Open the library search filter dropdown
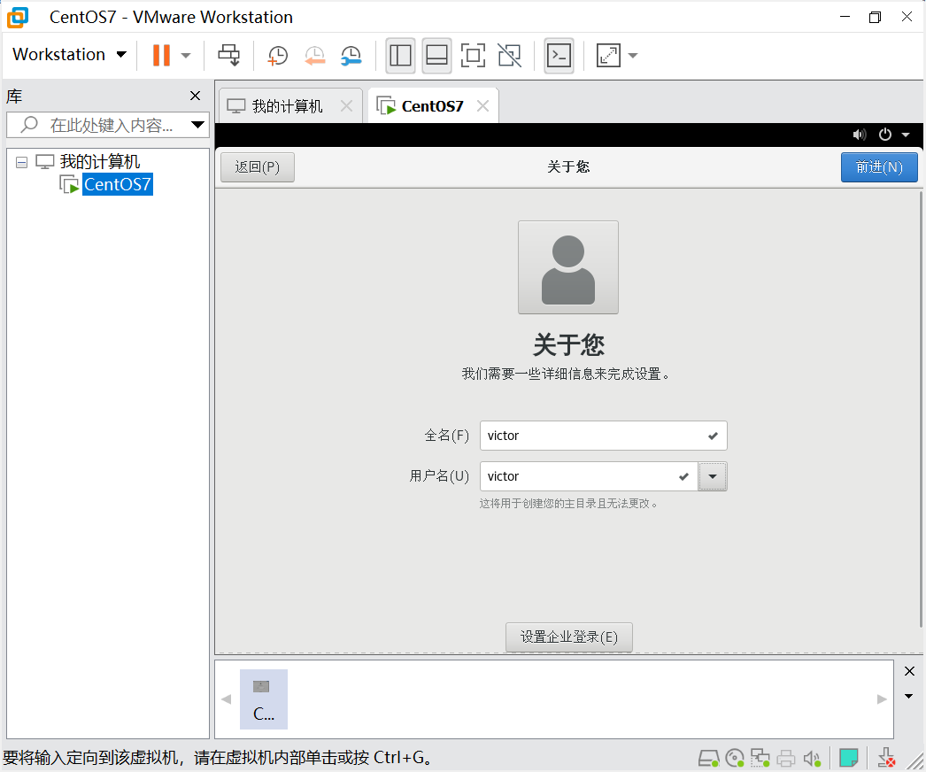 click(x=197, y=125)
